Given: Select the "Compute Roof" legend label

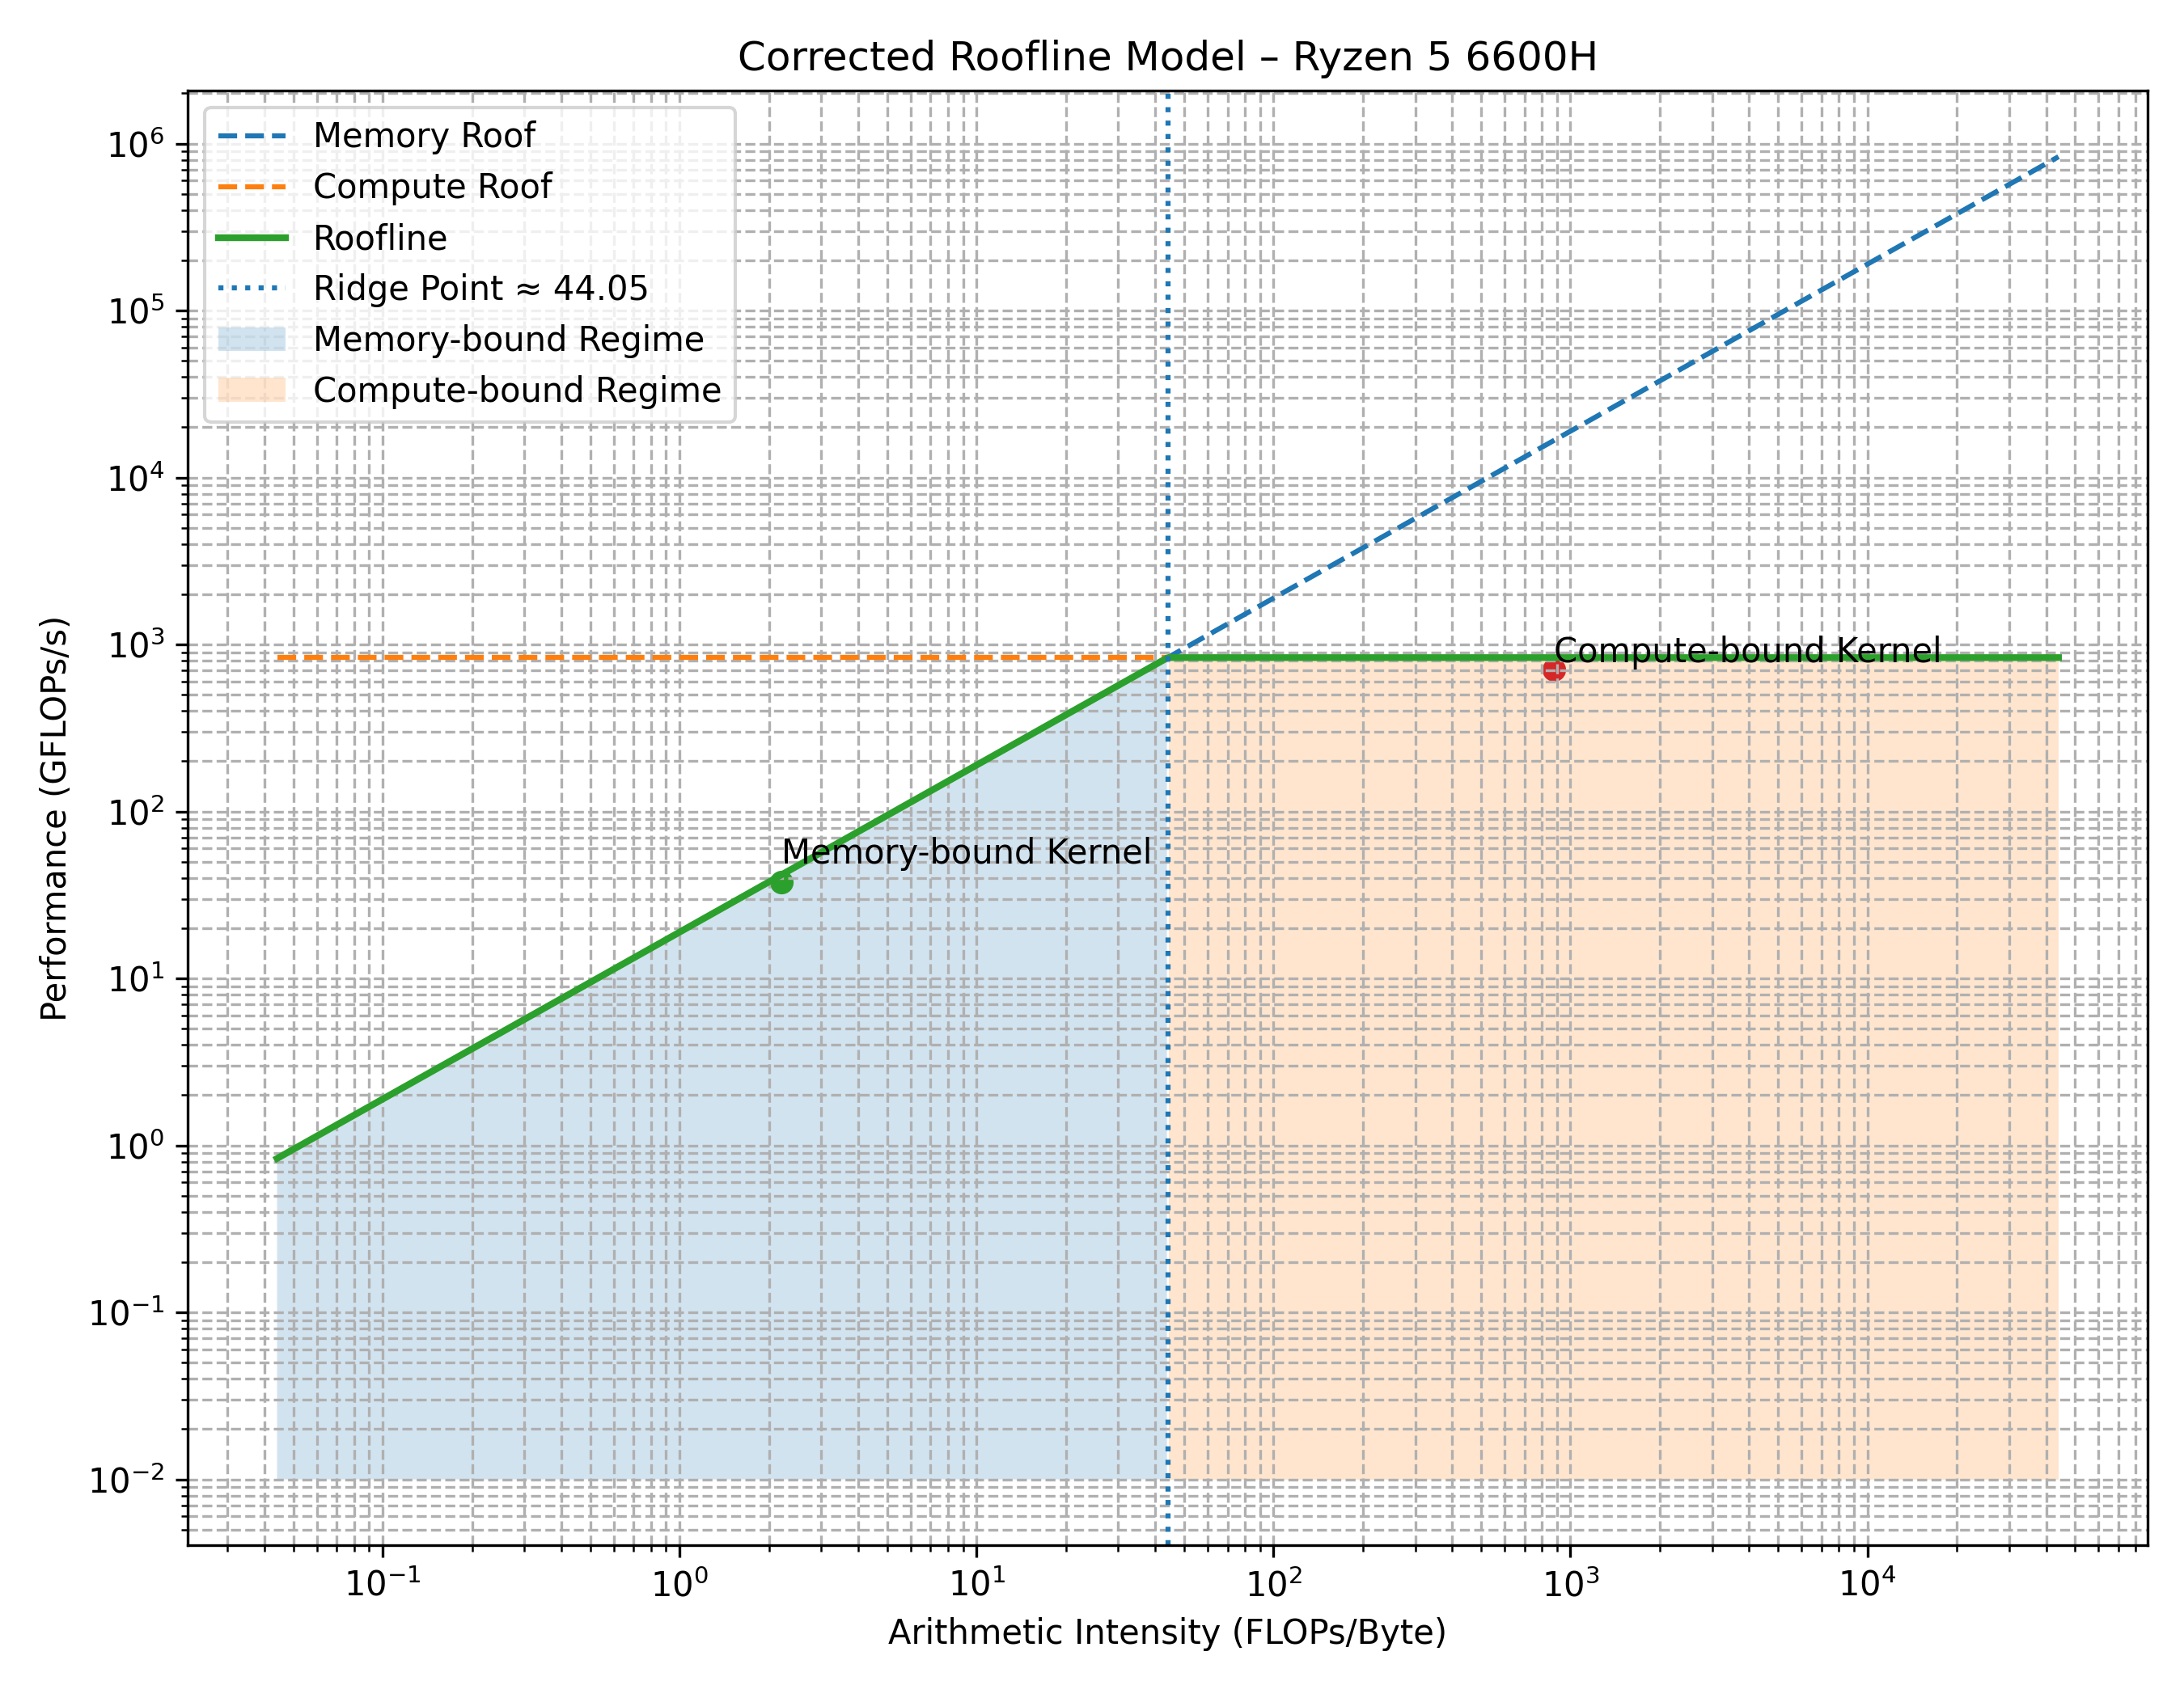Looking at the screenshot, I should pyautogui.click(x=432, y=186).
